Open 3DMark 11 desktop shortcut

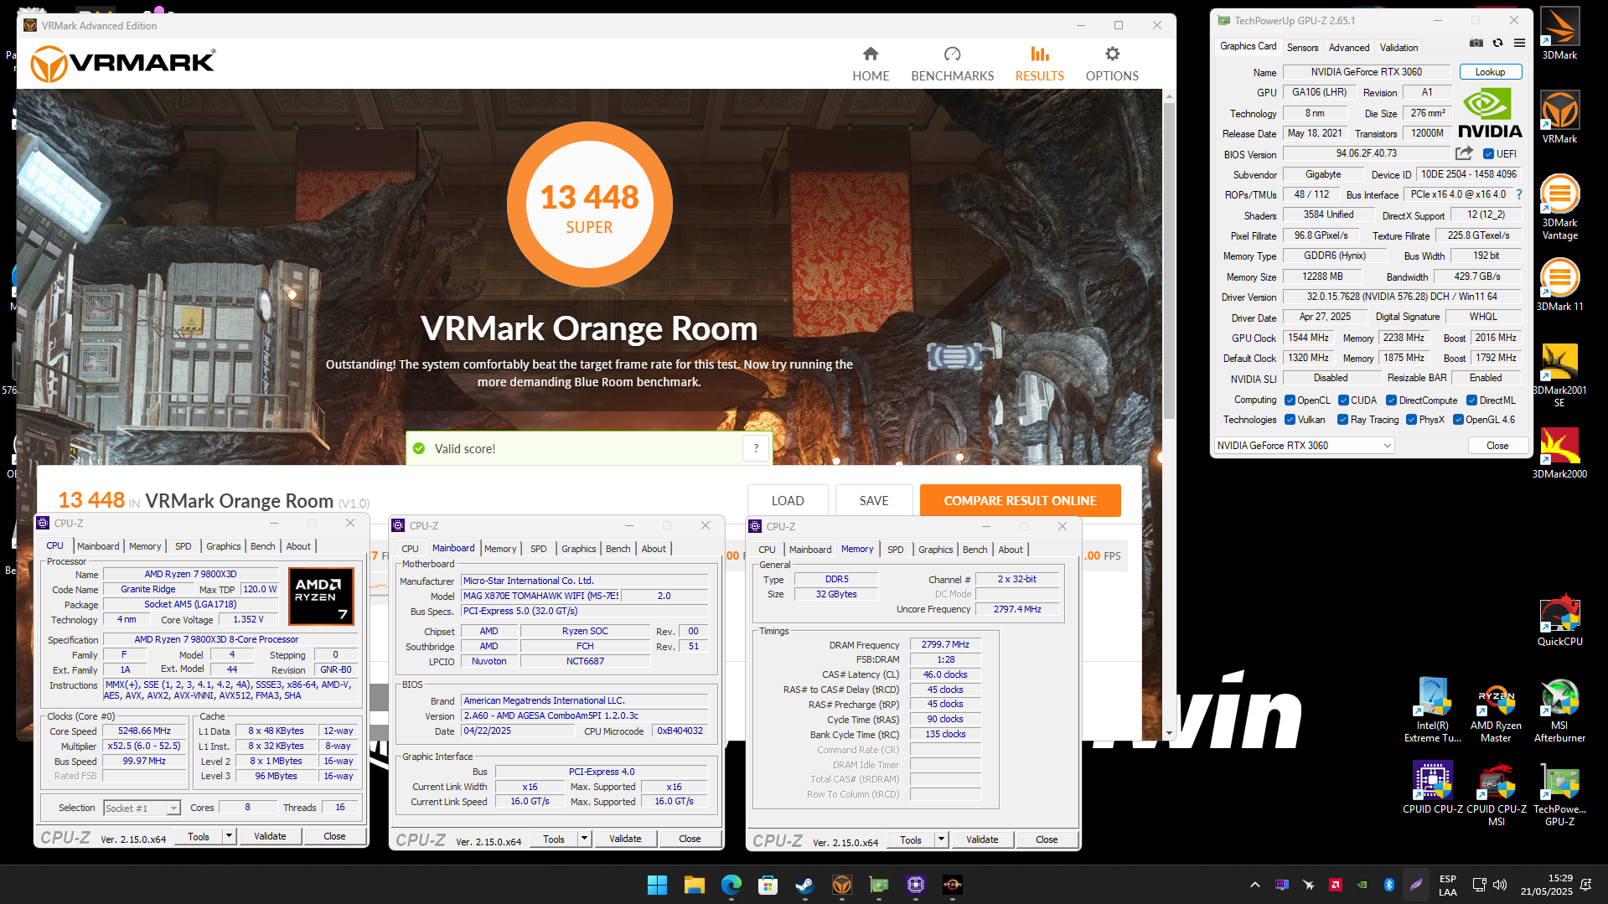1559,285
